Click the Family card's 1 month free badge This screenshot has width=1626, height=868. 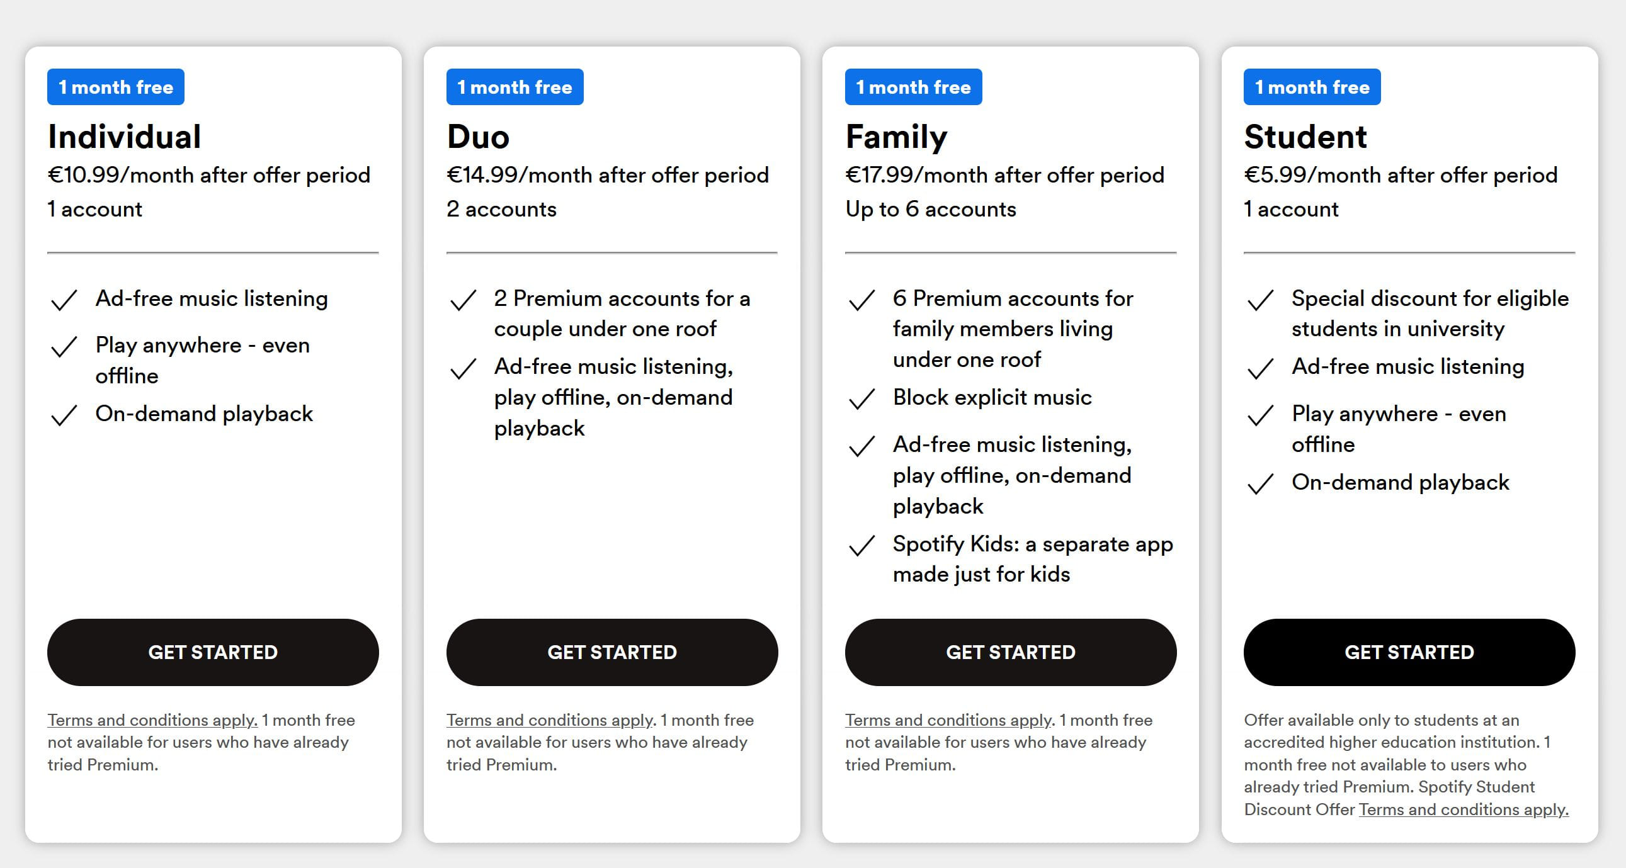pos(913,87)
